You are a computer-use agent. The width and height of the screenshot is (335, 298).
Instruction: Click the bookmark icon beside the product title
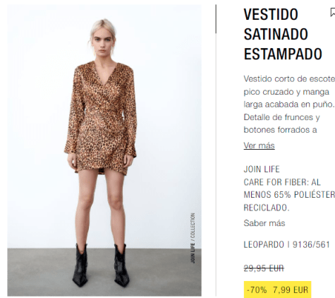tap(332, 12)
